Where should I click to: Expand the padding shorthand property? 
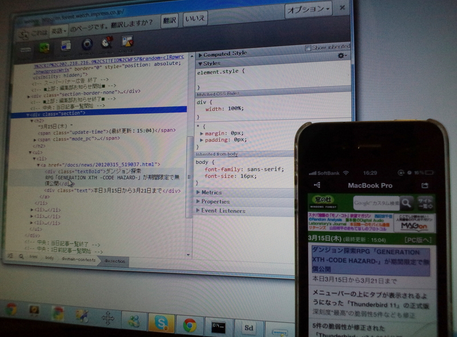pos(202,140)
